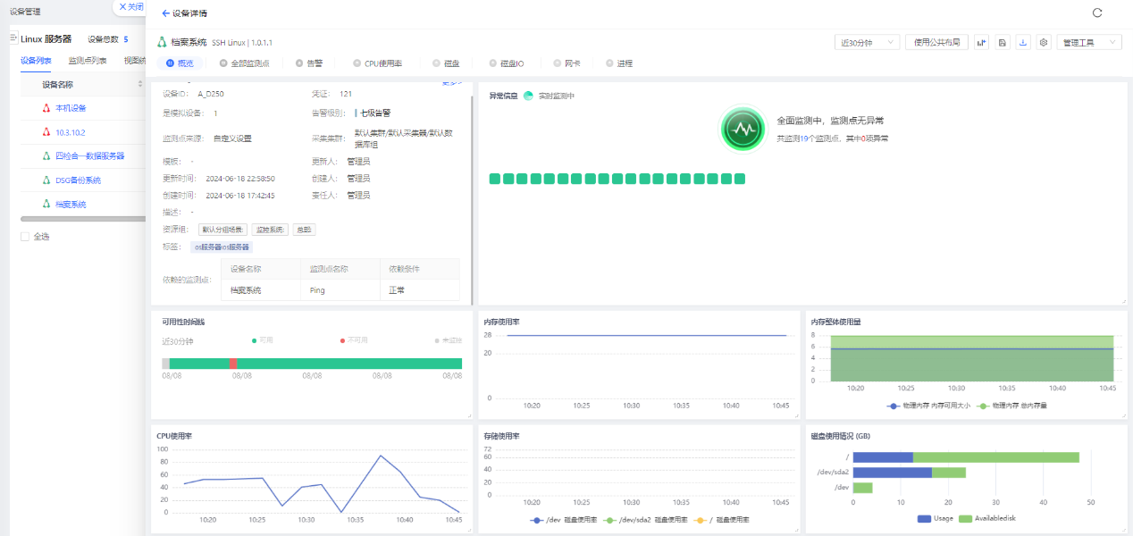This screenshot has height=536, width=1133.
Task: Expand the 管理工具 dropdown
Action: click(1089, 42)
